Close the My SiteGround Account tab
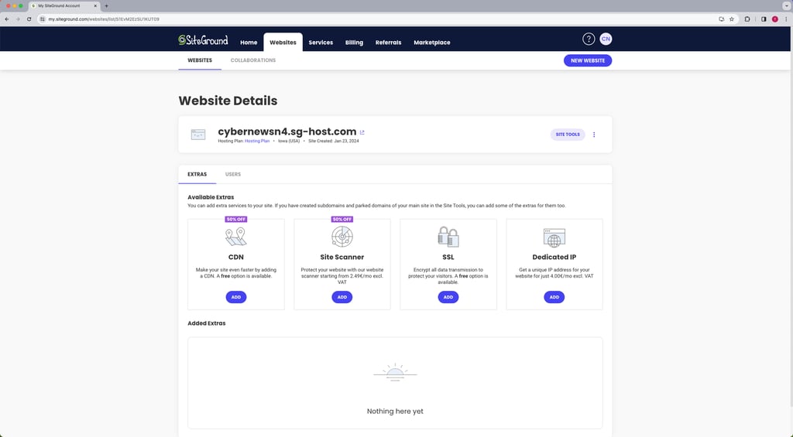 [95, 6]
